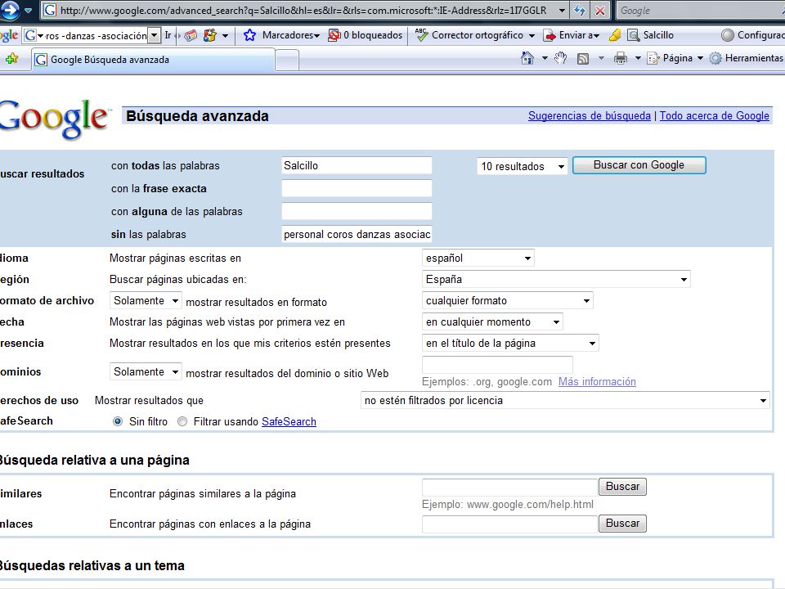The height and width of the screenshot is (589, 785).
Task: Select Filtrar usando SafeSearch radio button
Action: (x=182, y=421)
